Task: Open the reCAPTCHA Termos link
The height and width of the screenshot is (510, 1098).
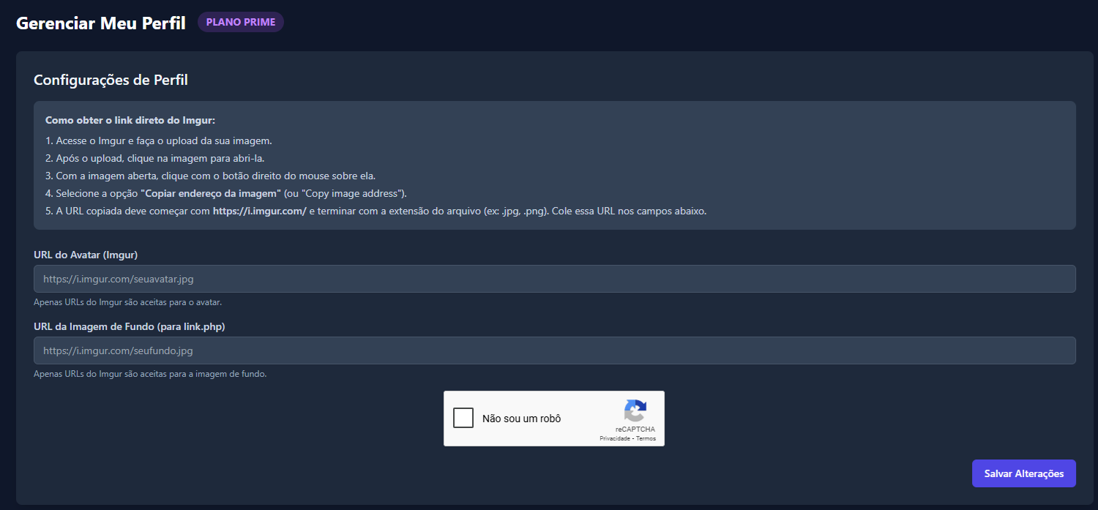Action: tap(646, 439)
